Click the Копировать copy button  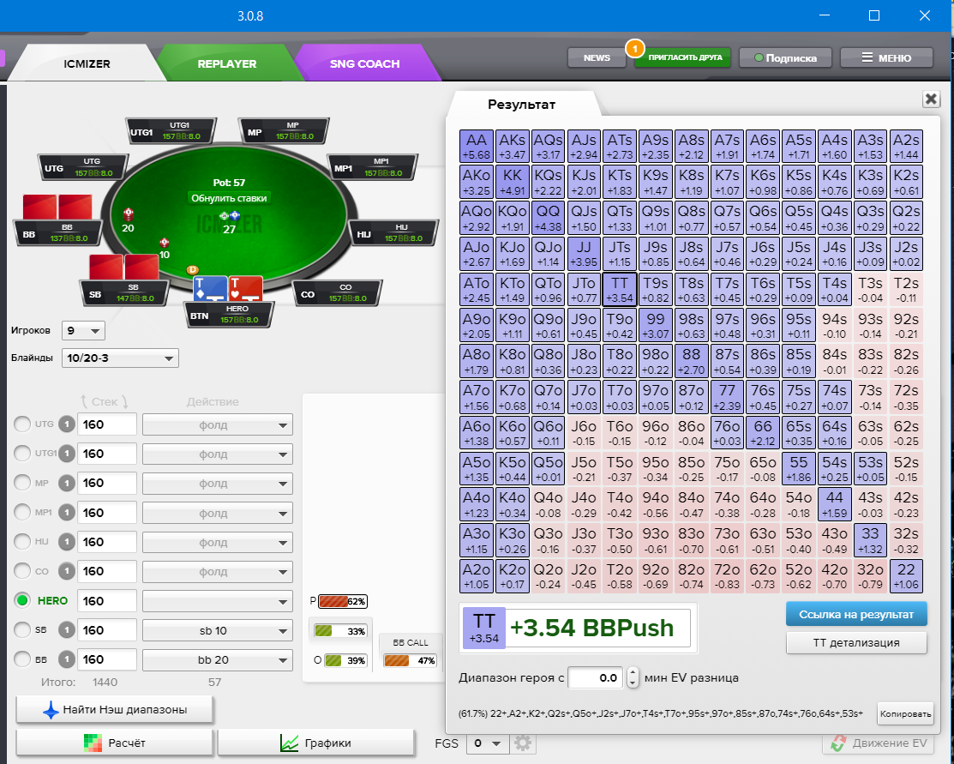[905, 713]
